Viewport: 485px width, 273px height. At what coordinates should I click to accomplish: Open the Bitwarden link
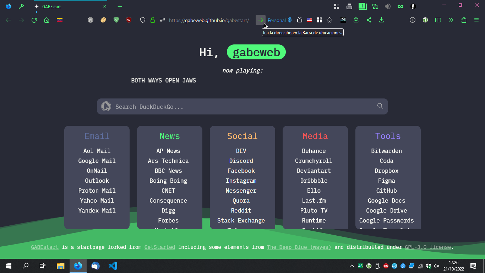[x=387, y=151]
